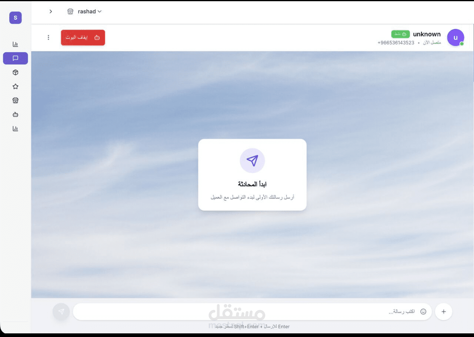Open the bottom reports chart sidebar icon
This screenshot has width=474, height=337.
coord(15,129)
